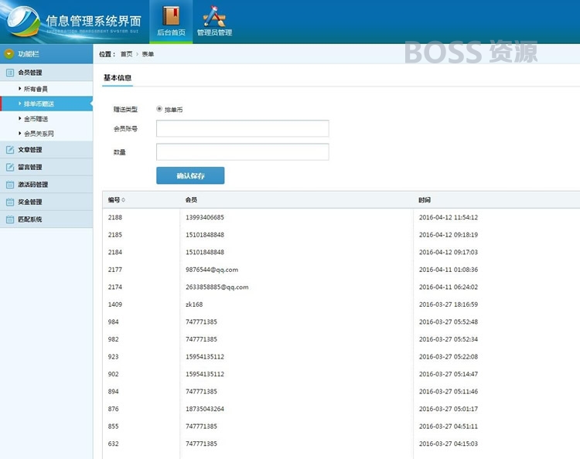The image size is (580, 459).
Task: Select row number 2184
Action: coord(115,252)
